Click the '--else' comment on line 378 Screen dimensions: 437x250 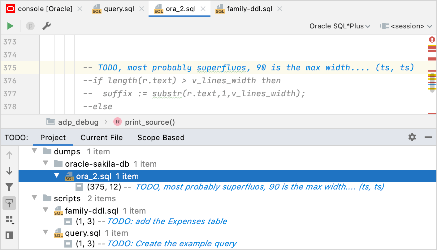[x=98, y=106]
